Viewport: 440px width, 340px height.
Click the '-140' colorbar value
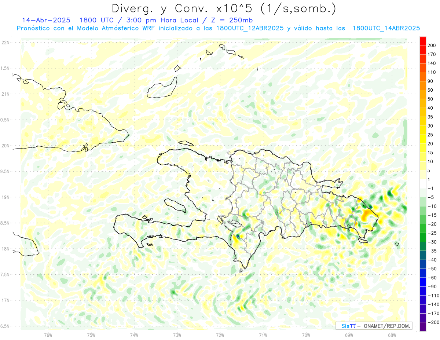pos(433,304)
